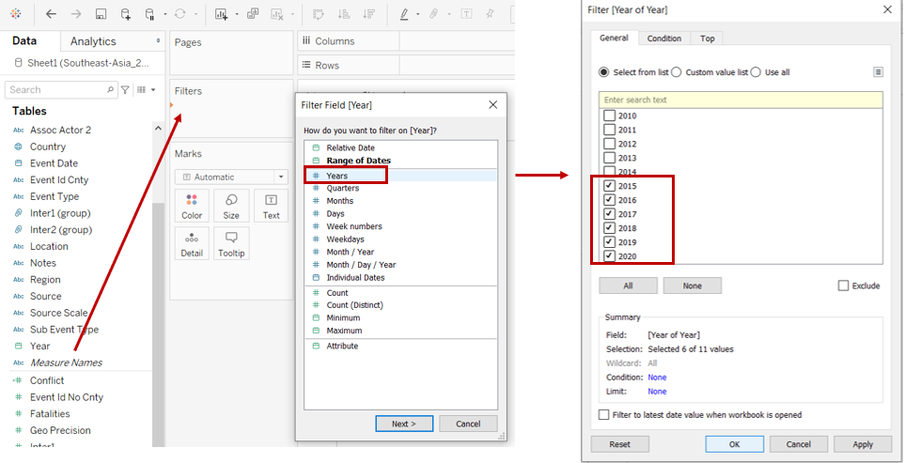Click the filter icon beside Search box
Viewport: 904px width, 463px height.
point(125,90)
